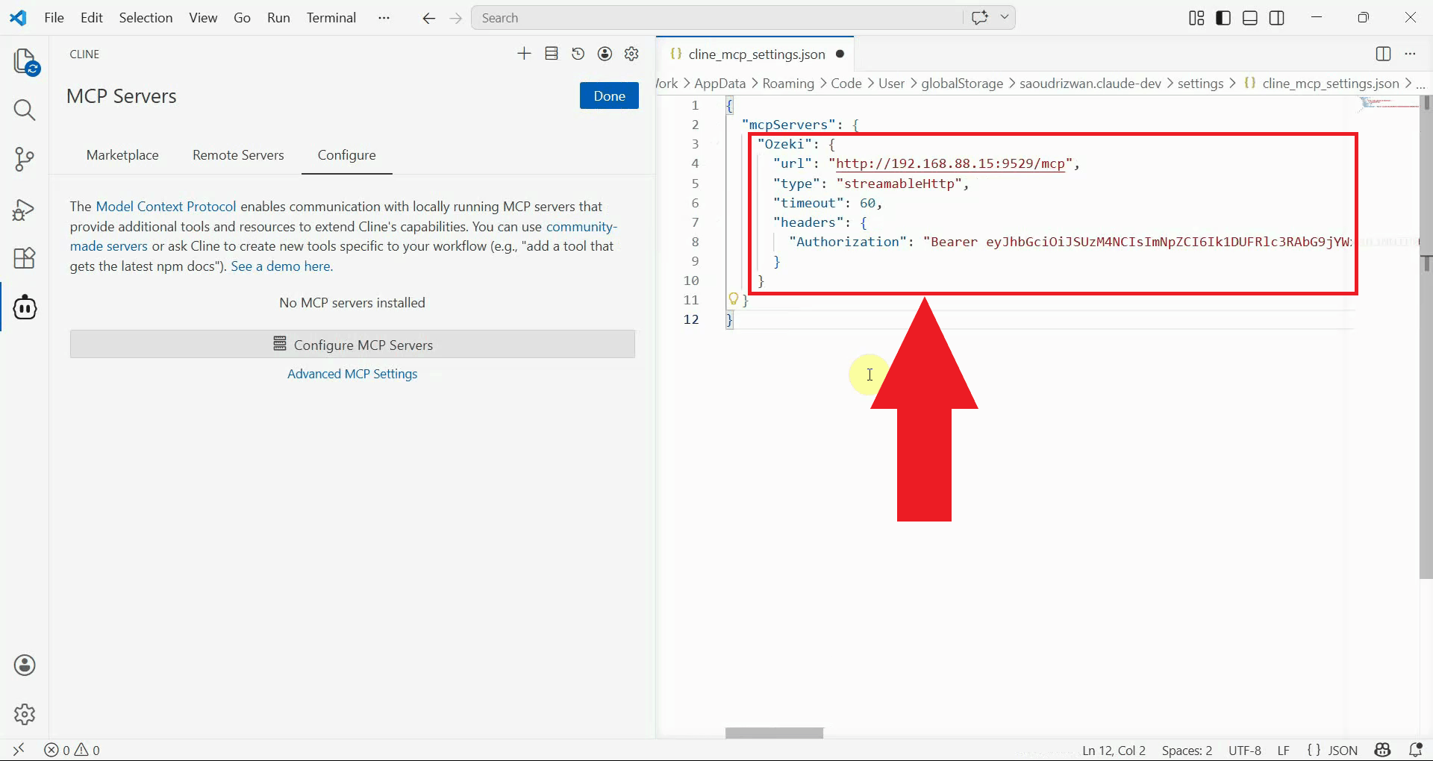Expand the chat dropdown chevron in title bar
Image resolution: width=1433 pixels, height=761 pixels.
pos(1005,17)
